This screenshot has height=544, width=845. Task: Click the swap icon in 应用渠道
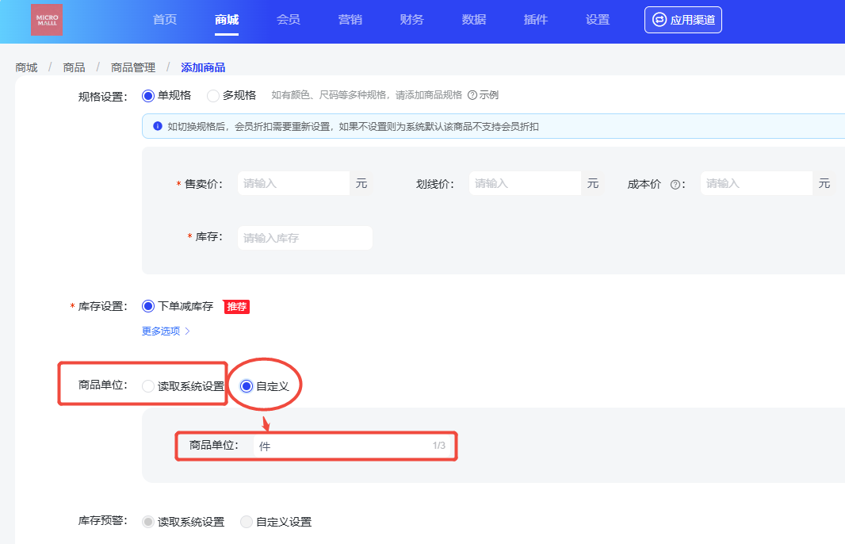(659, 20)
